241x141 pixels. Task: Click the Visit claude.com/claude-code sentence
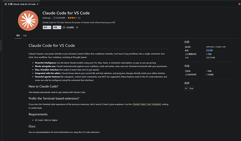(57, 92)
